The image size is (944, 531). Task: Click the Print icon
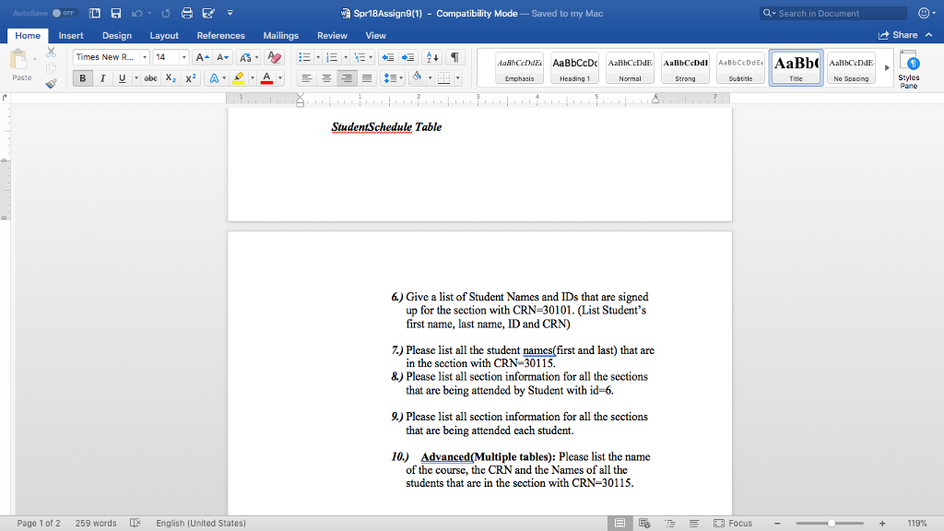[187, 13]
